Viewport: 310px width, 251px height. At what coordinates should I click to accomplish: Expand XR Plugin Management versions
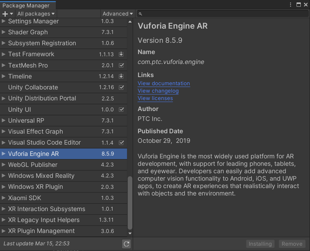(3, 231)
